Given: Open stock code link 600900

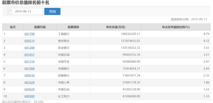Looking at the screenshot, I should pos(30,96).
